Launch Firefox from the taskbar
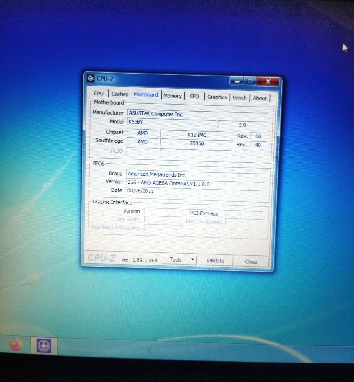This screenshot has height=382, width=354. coord(16,345)
